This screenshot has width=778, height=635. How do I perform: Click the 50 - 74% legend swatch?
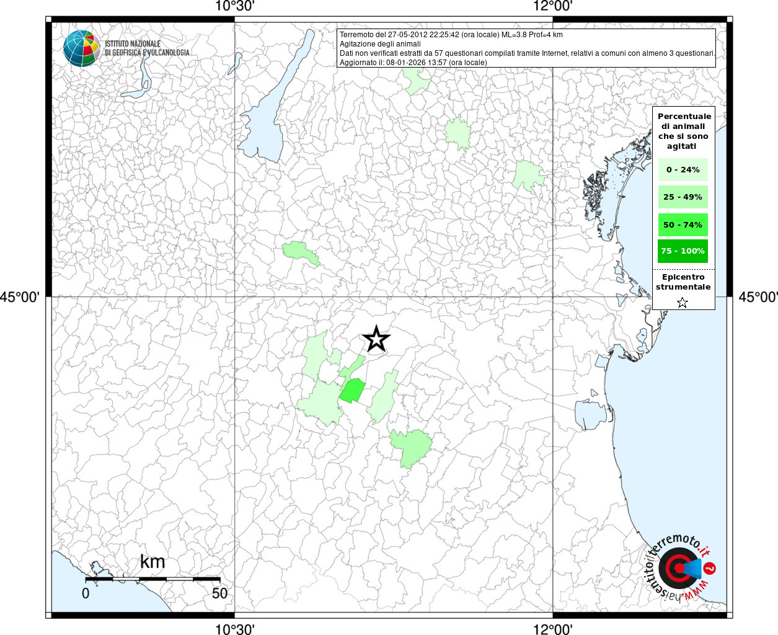pos(683,224)
